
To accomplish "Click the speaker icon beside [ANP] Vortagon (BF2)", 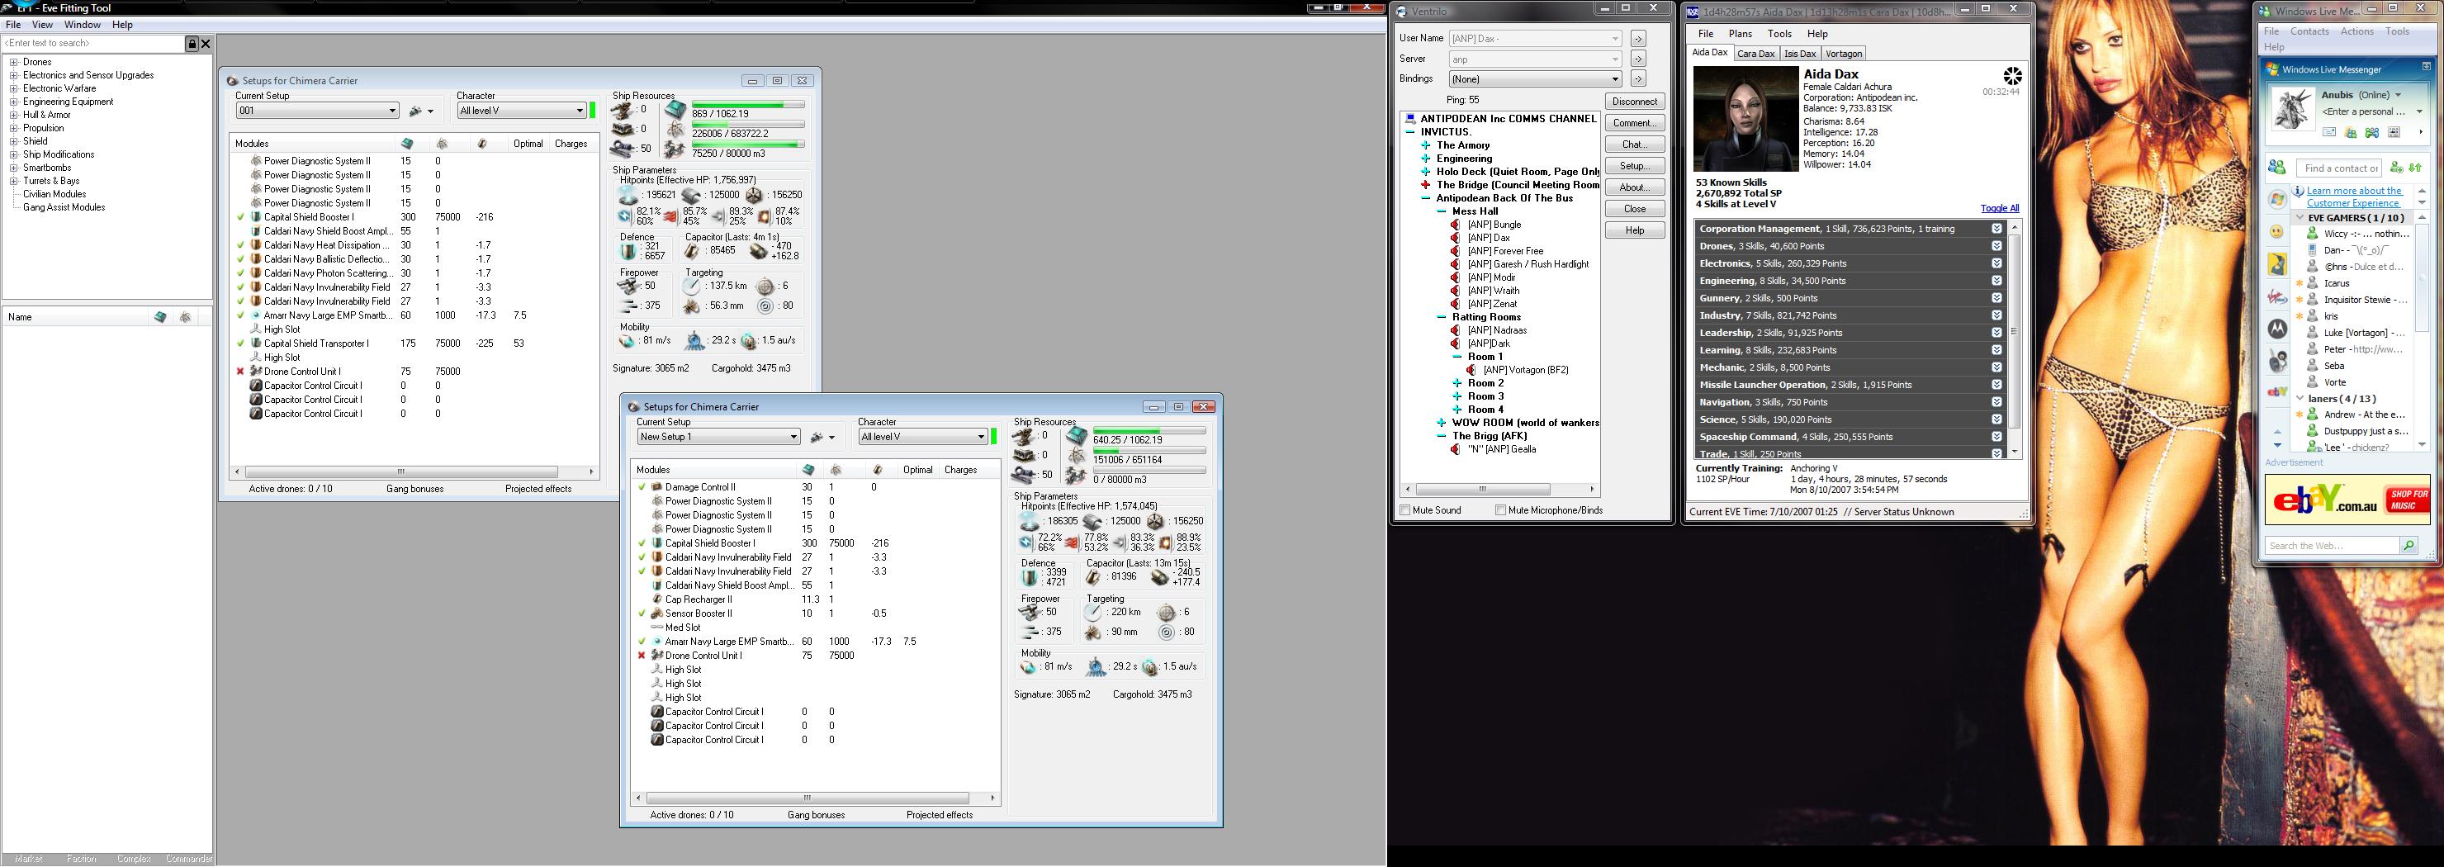I will click(1471, 370).
